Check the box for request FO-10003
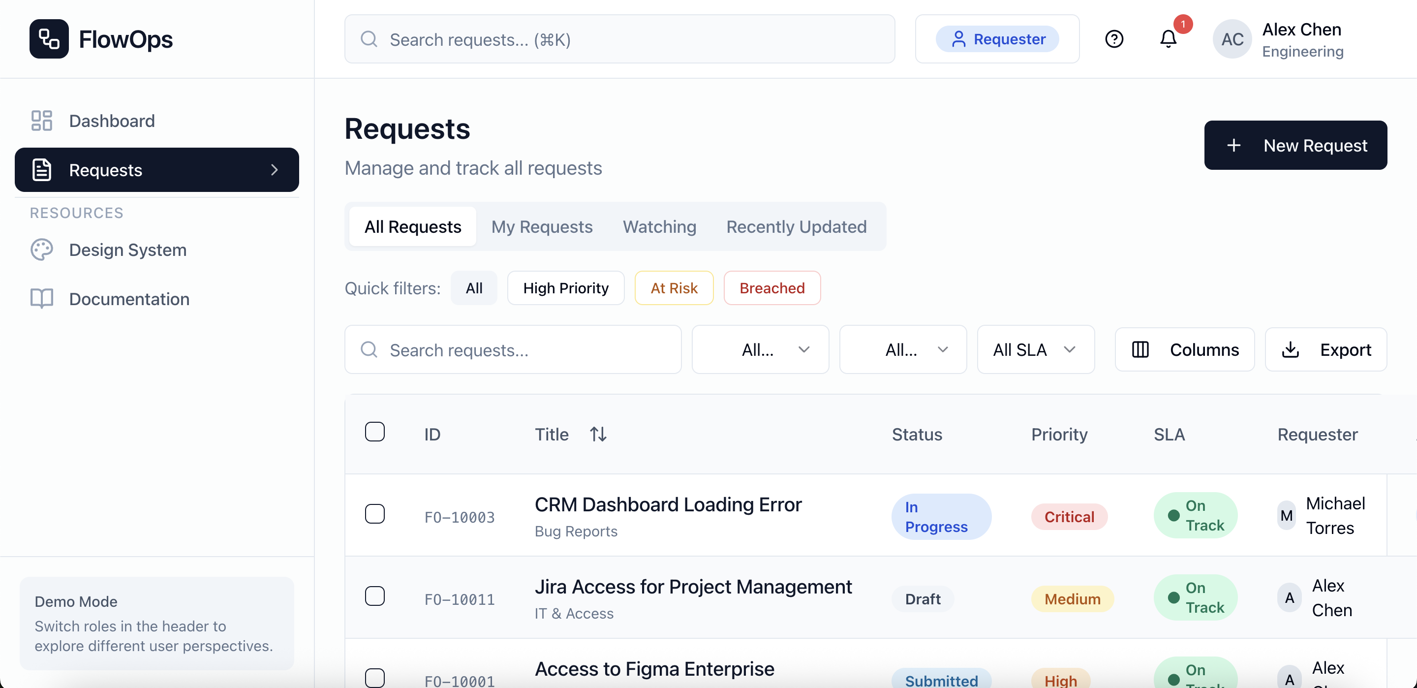 pyautogui.click(x=374, y=513)
